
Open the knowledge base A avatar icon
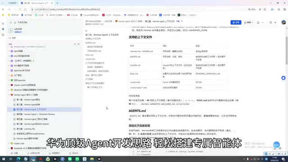11,31
